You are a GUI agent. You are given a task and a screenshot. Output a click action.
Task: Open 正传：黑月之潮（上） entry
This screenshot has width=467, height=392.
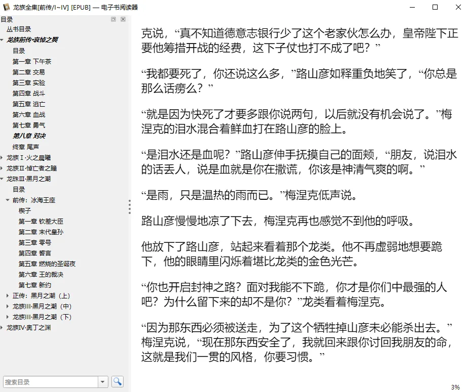41,295
